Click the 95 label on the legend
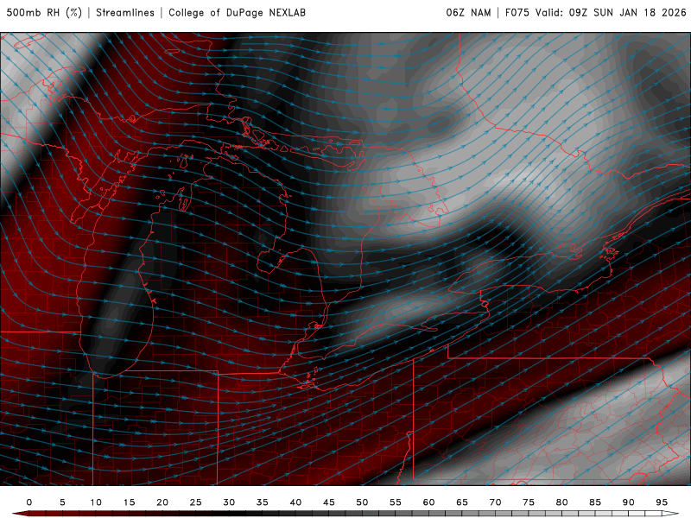 [x=662, y=502]
